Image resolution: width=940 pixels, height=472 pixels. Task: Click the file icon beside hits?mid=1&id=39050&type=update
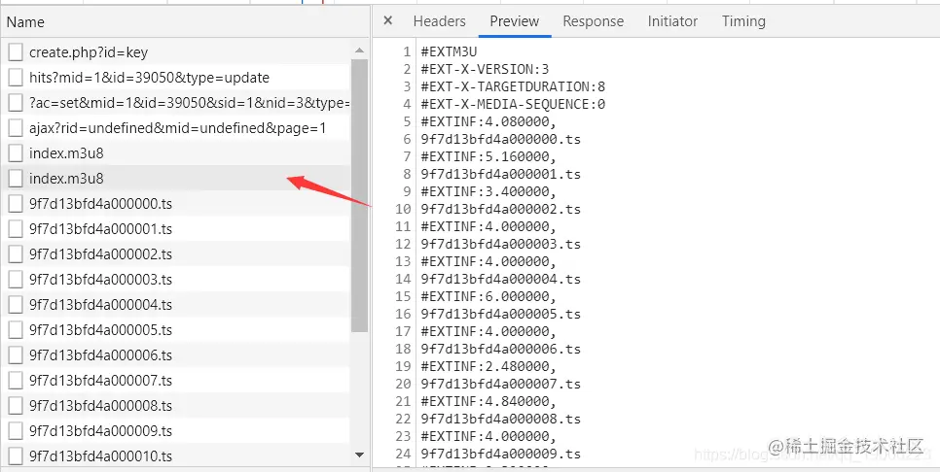coord(16,78)
